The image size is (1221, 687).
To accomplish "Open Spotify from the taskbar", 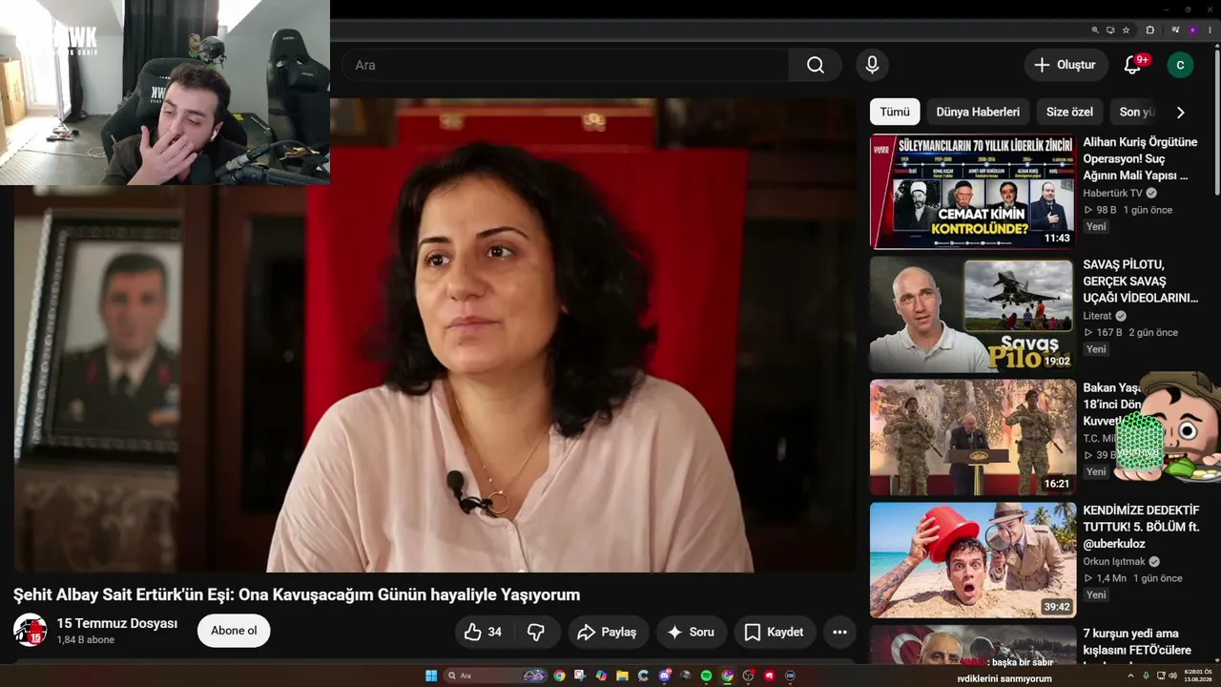I will pos(706,676).
